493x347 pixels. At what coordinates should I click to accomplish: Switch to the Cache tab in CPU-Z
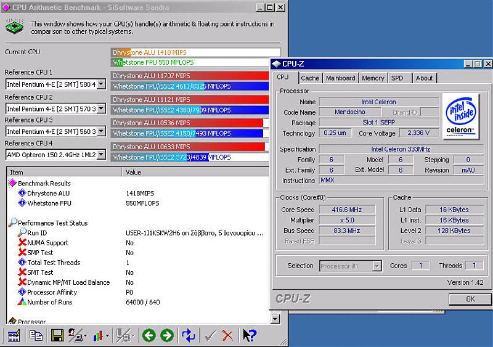310,78
